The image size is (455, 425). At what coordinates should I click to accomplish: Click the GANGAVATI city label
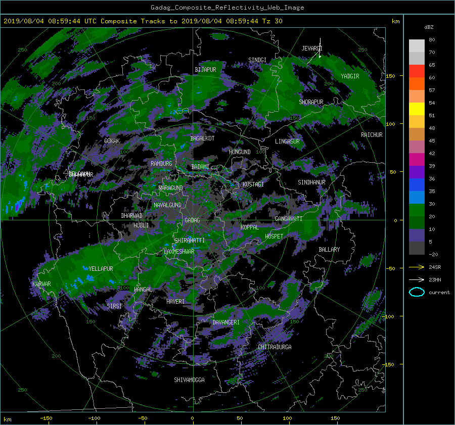pos(289,218)
